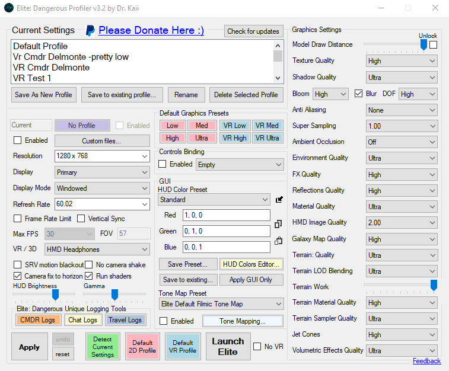Open the HMD Image Quality dropdown
Viewport: 449px width, 371px height.
point(402,223)
